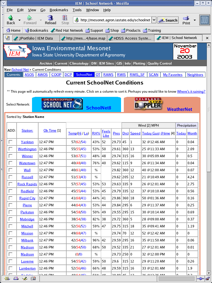Open the Print options dropdown arrow
This screenshot has width=212, height=283.
(195, 20)
